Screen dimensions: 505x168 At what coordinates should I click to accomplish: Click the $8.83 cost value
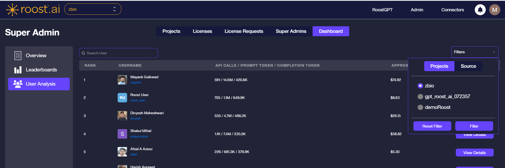tap(395, 98)
